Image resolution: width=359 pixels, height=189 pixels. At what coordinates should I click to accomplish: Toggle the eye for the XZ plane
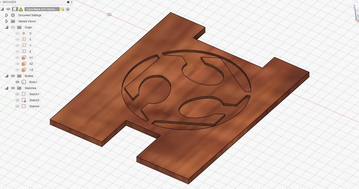(x=17, y=64)
